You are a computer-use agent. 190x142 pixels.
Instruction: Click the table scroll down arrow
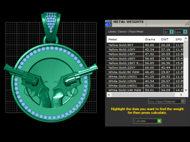[186, 90]
